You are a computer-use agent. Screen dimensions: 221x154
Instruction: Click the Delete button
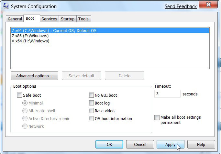(125, 76)
